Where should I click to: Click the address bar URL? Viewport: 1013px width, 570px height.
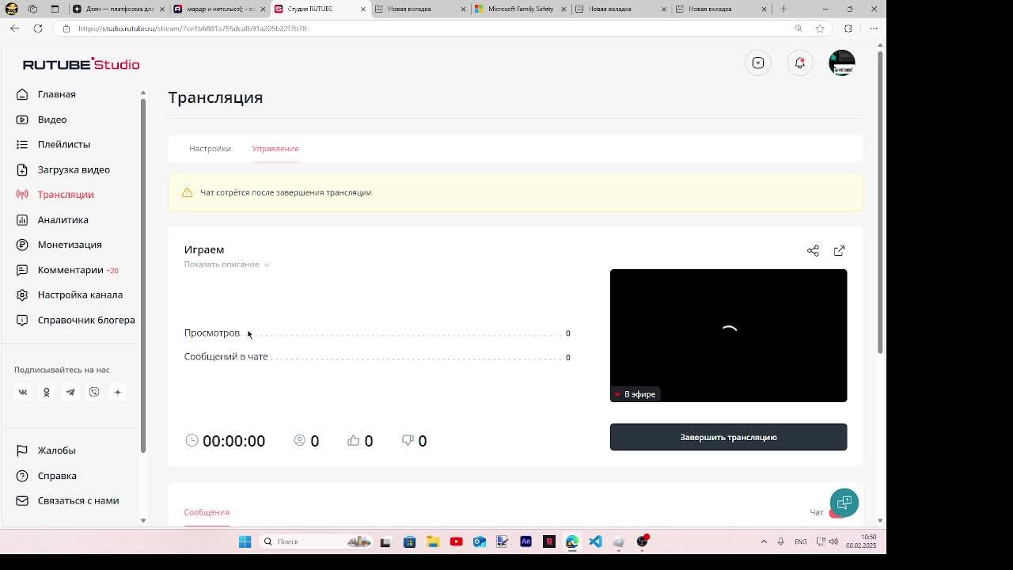coord(192,28)
